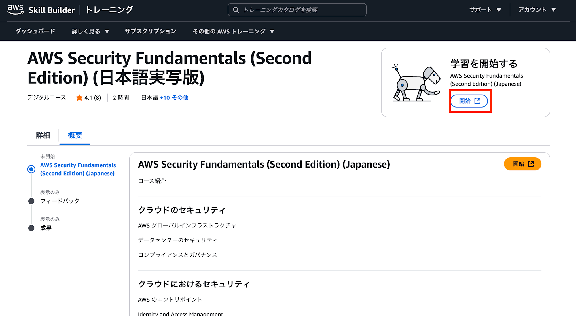Viewport: 576px width, 316px height.
Task: Click the orange star rating icon
Action: tap(79, 98)
